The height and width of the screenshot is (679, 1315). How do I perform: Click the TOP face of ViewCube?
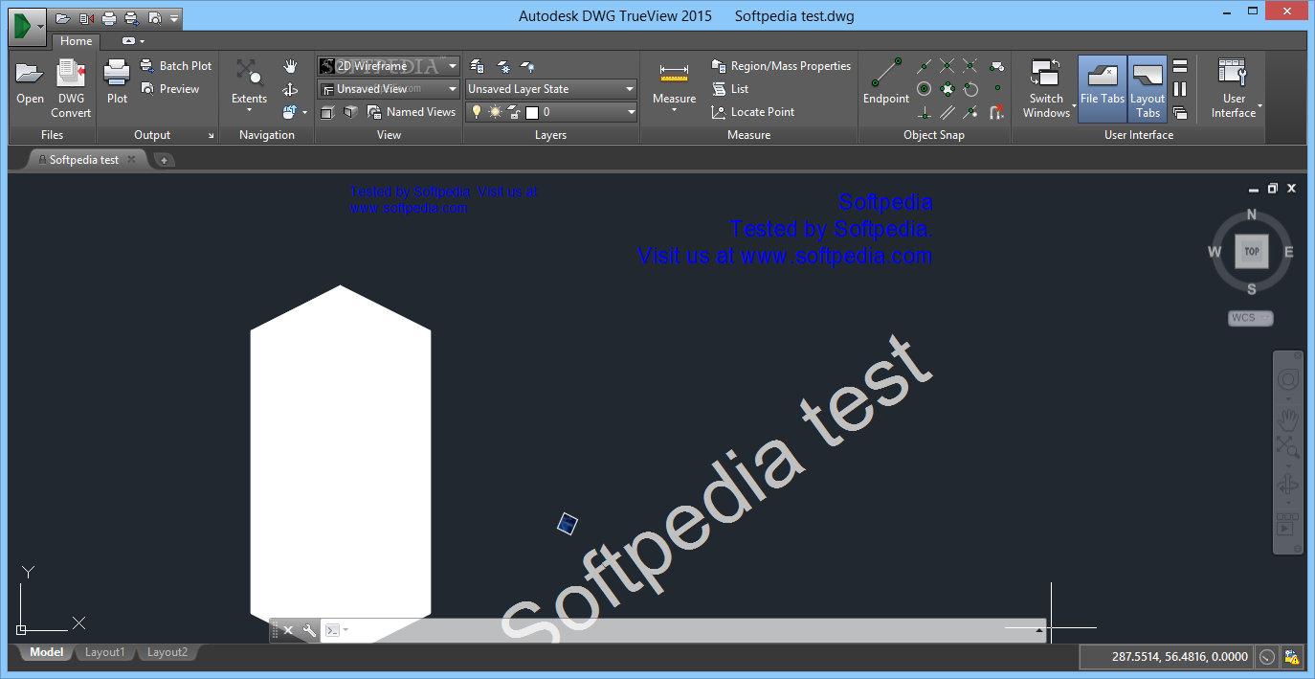pyautogui.click(x=1251, y=252)
